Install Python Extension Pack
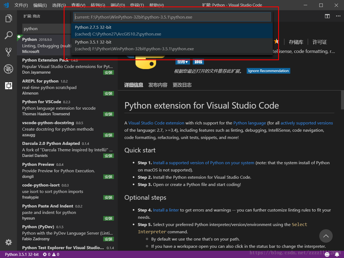Viewport: 344px width, 258px height. pyautogui.click(x=109, y=73)
